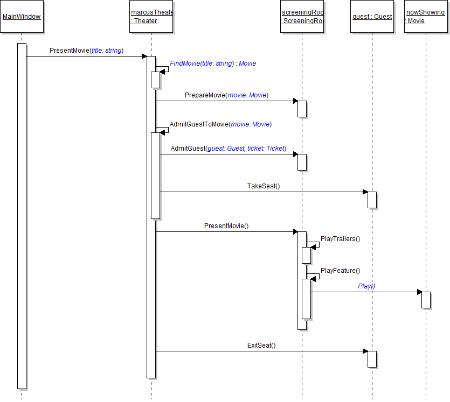The width and height of the screenshot is (450, 402).
Task: Click the PresentMovie(title: string) message label
Action: tap(86, 51)
